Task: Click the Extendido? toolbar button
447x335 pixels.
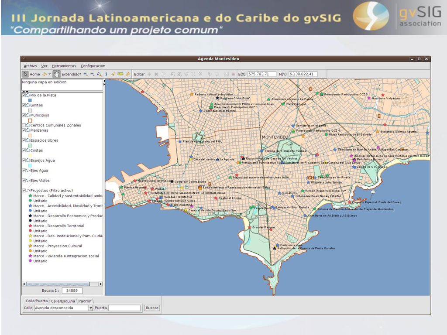Action: click(x=71, y=74)
